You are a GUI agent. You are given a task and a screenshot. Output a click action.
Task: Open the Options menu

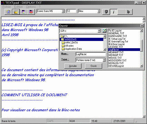(x=31, y=7)
